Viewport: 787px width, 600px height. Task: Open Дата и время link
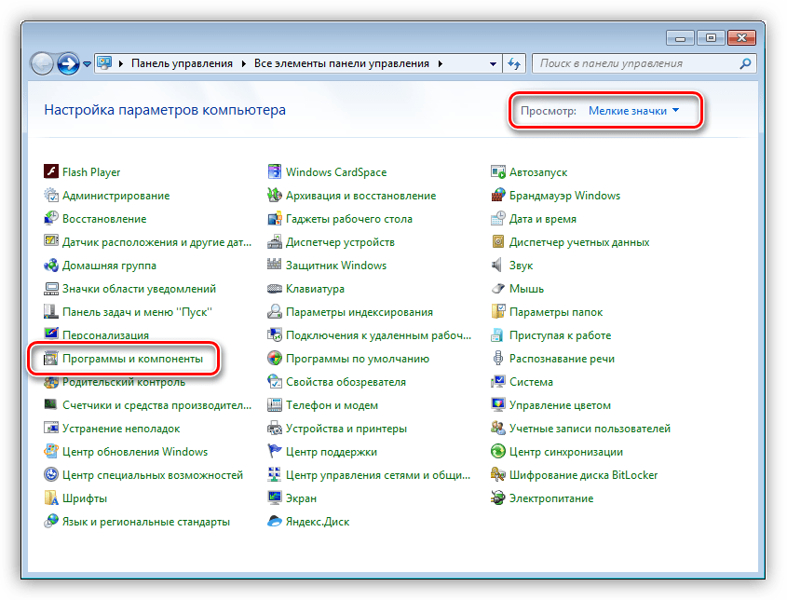coord(543,219)
